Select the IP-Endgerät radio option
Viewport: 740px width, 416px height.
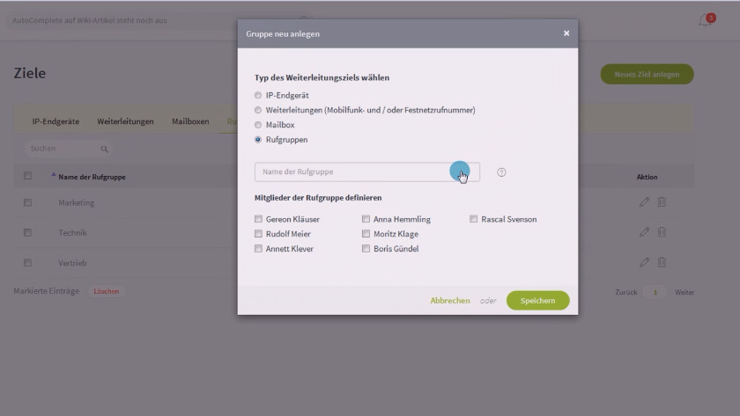coord(257,95)
